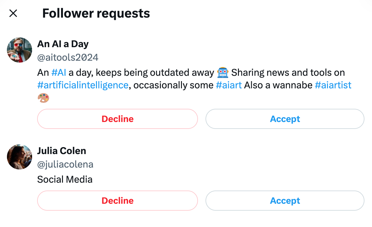
Task: Open the #AI hashtag link
Action: coord(59,72)
